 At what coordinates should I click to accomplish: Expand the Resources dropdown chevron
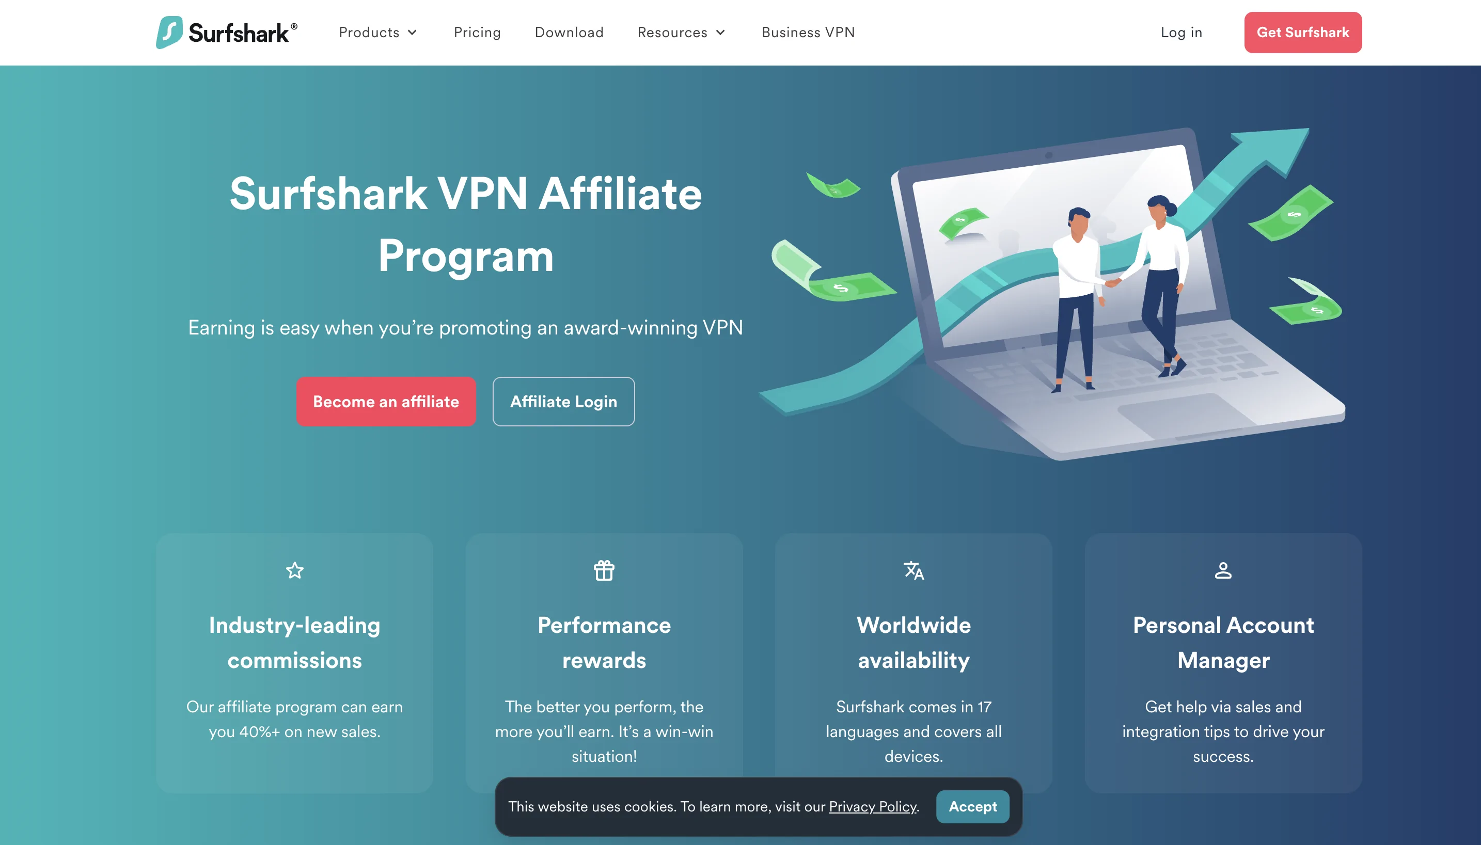720,33
